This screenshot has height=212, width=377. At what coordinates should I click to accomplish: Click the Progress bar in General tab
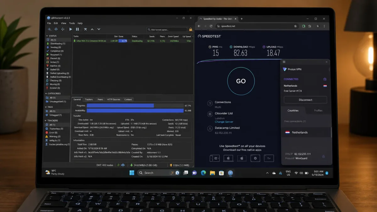point(135,106)
